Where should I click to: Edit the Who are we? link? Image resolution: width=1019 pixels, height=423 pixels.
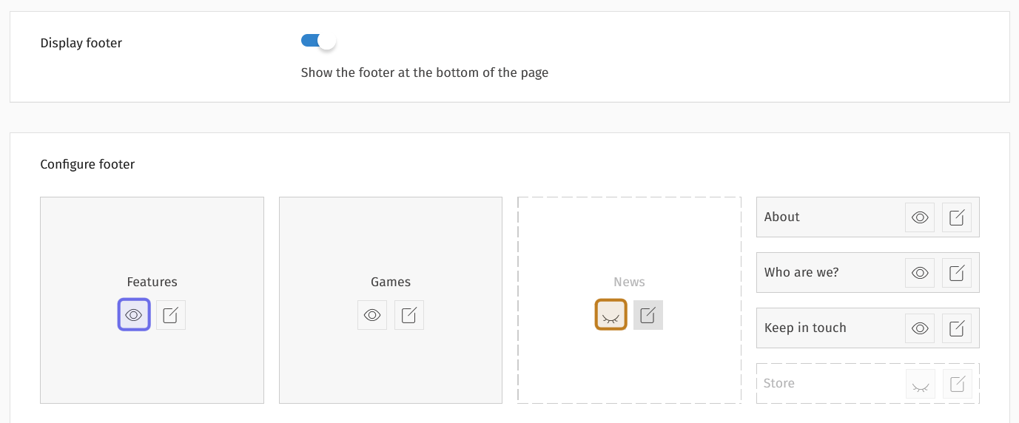(x=957, y=273)
